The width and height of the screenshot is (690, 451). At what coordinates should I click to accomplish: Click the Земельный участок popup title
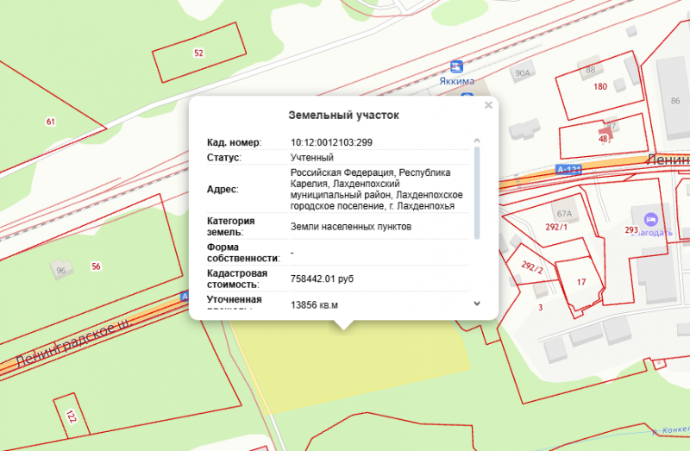[x=343, y=116]
